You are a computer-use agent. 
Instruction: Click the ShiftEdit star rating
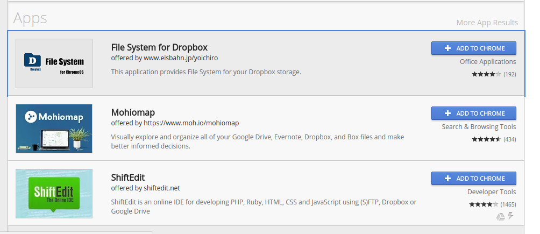484,204
